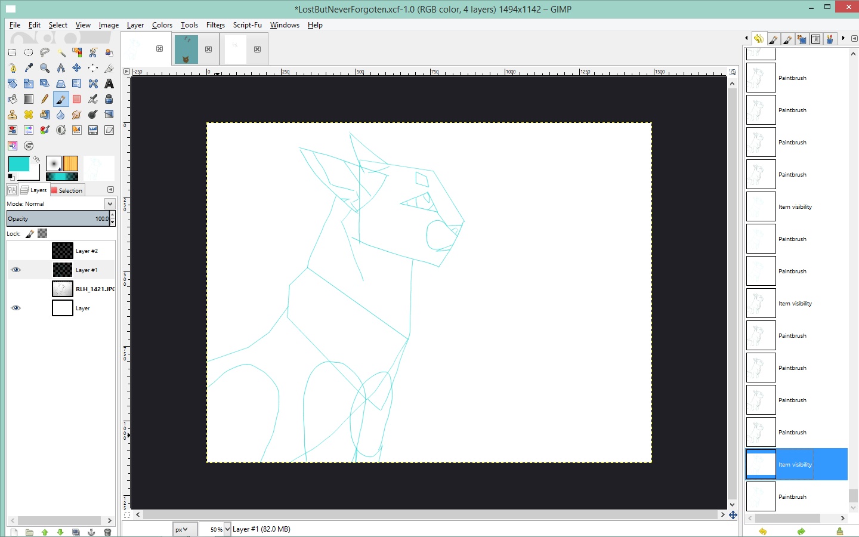Select the Ink tool
The width and height of the screenshot is (859, 537).
109,99
